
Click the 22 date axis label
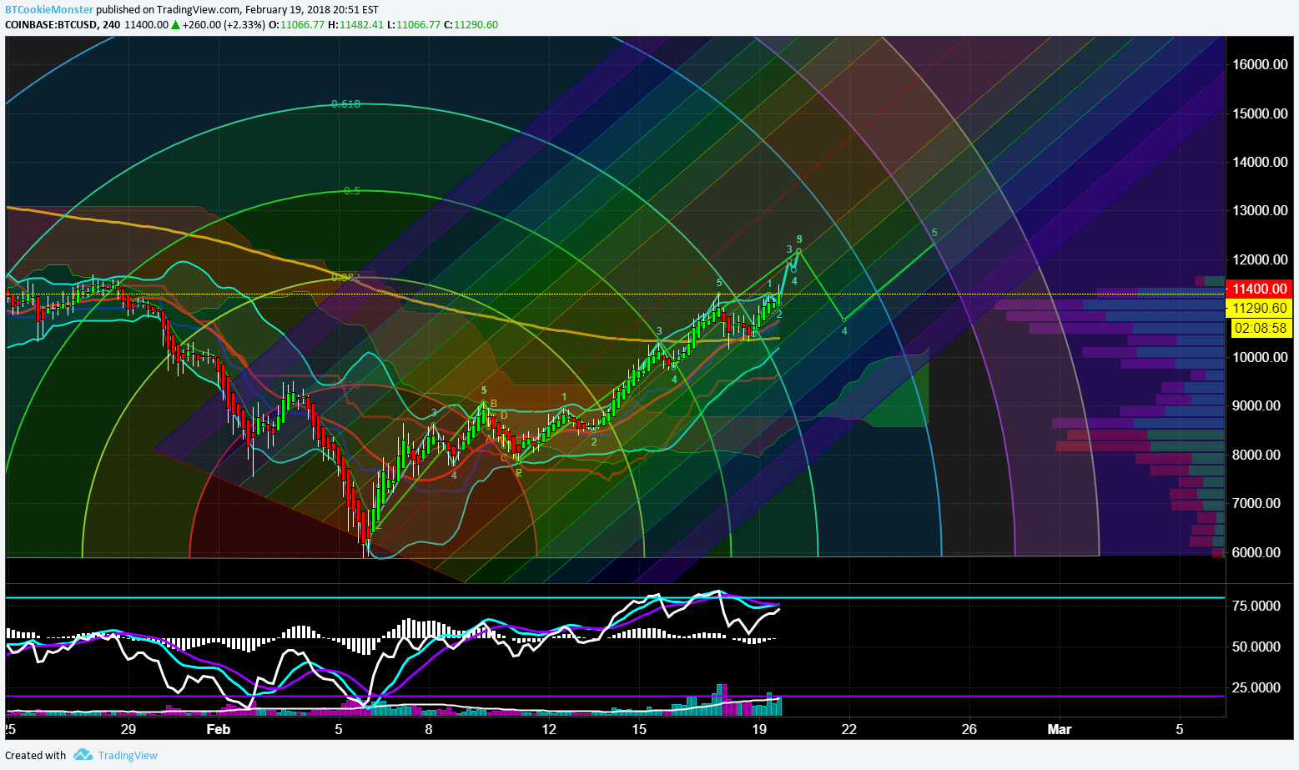pos(849,729)
